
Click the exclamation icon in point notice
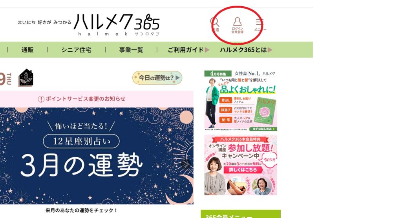click(x=41, y=99)
